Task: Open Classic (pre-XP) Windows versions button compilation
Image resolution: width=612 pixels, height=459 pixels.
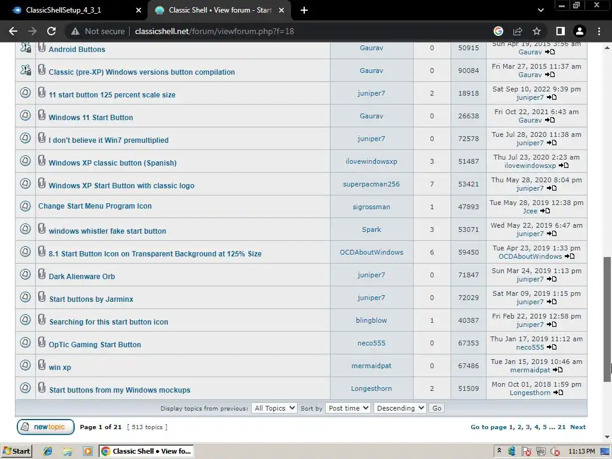Action: [x=142, y=72]
